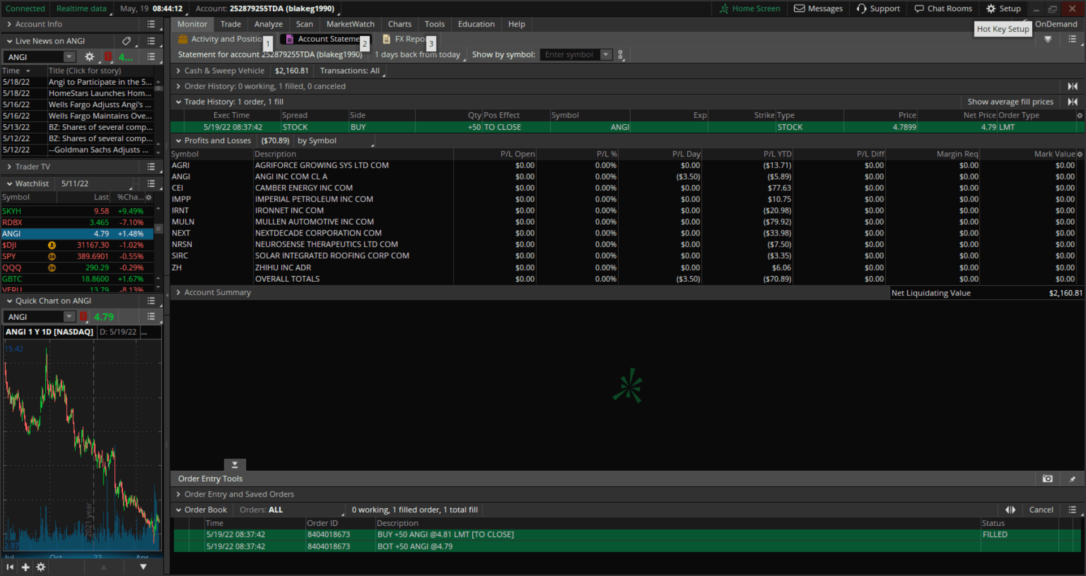Click the tag icon in Live News
This screenshot has height=576, width=1086.
126,41
